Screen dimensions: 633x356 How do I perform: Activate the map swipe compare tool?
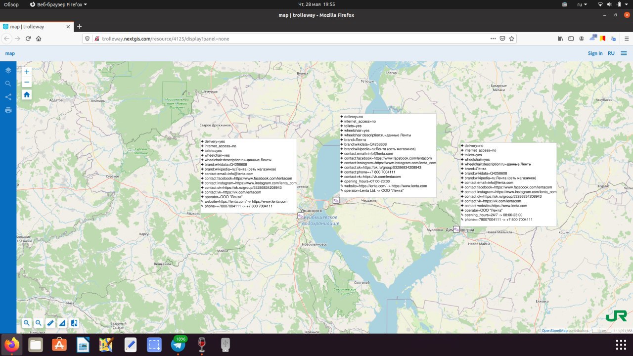coord(74,323)
